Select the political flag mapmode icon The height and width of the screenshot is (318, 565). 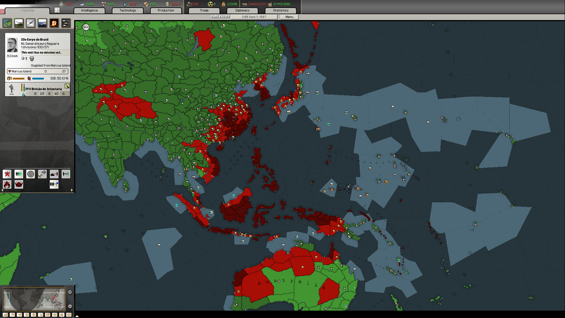(x=12, y=314)
